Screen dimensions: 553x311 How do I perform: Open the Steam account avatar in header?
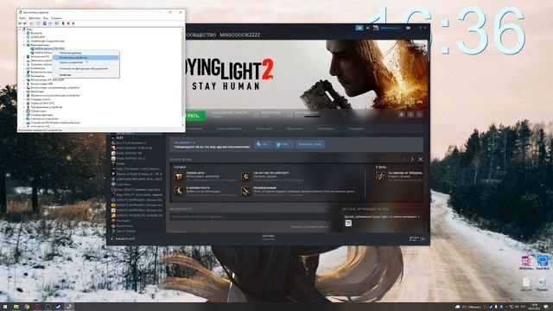(376, 28)
